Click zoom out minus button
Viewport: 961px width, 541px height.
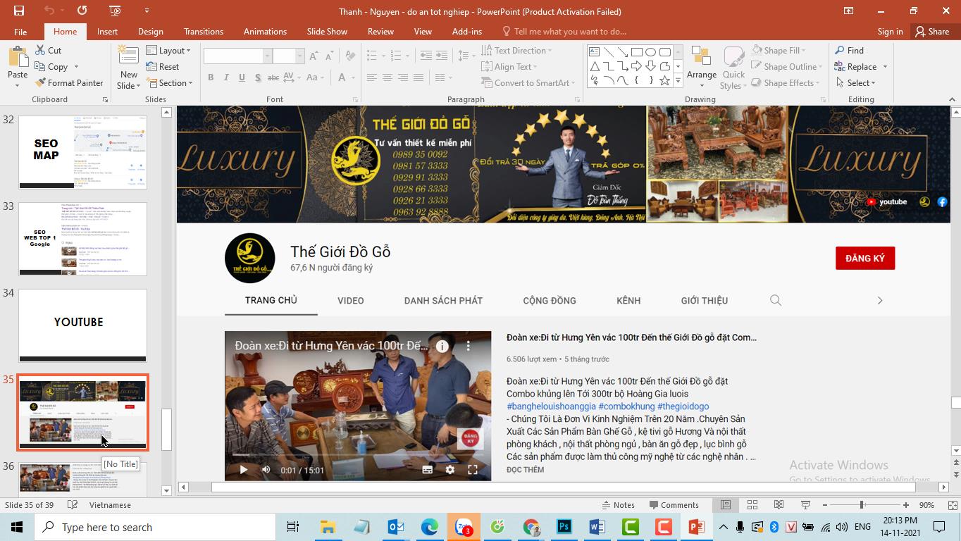coord(824,504)
